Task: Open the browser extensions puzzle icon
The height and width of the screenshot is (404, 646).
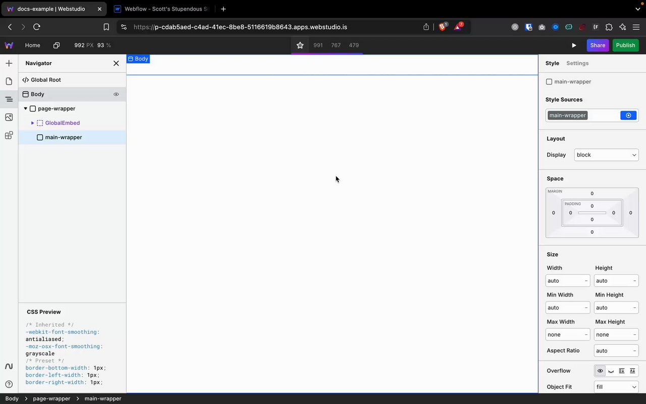Action: click(609, 27)
